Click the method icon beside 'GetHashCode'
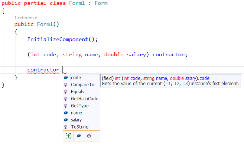244x144 pixels. (66, 99)
